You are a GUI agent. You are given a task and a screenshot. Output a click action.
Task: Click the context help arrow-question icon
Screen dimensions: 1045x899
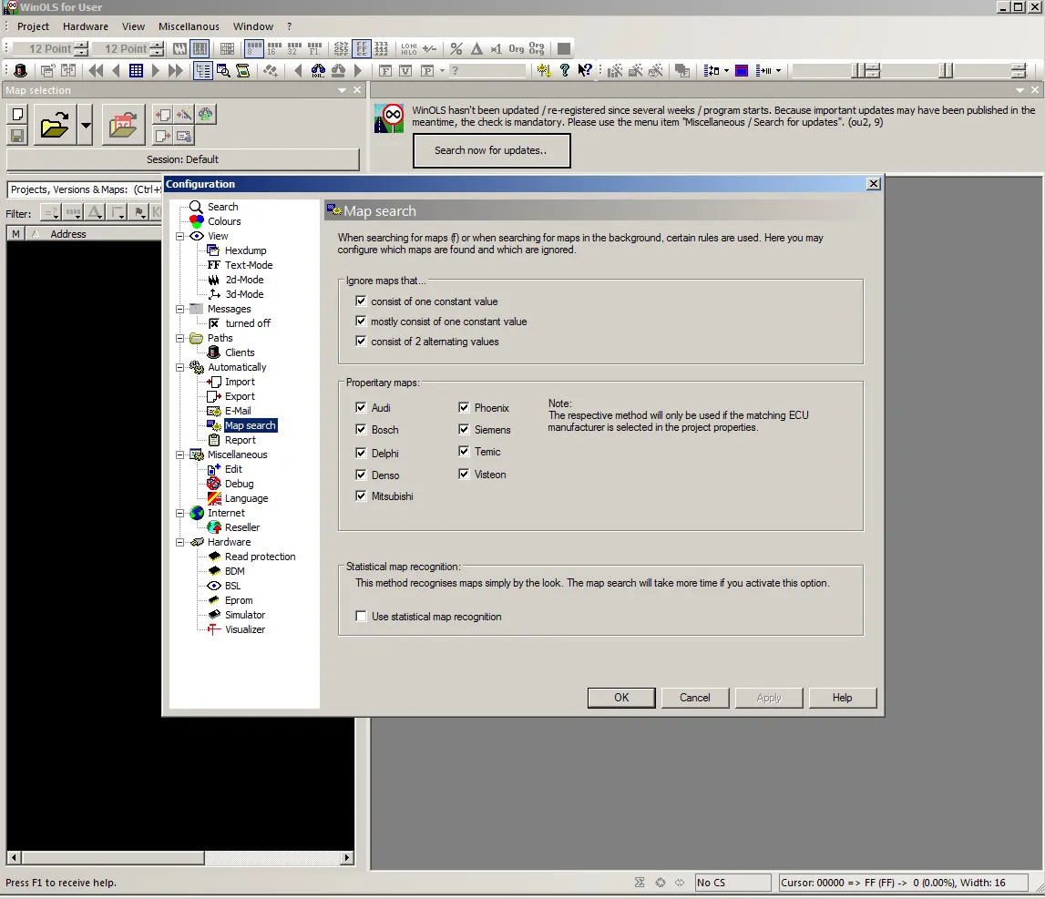tap(585, 70)
